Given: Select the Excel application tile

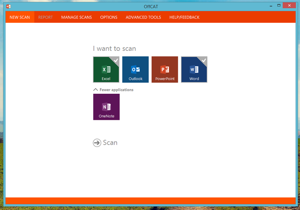Looking at the screenshot, I should tap(106, 70).
